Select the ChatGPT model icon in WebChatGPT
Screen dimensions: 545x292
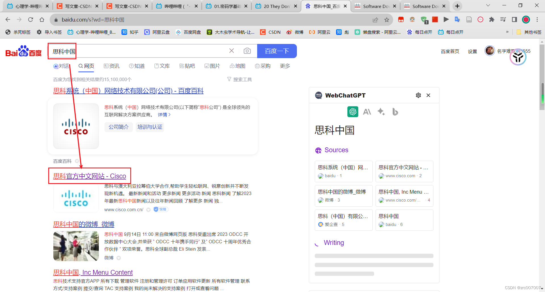click(x=353, y=112)
